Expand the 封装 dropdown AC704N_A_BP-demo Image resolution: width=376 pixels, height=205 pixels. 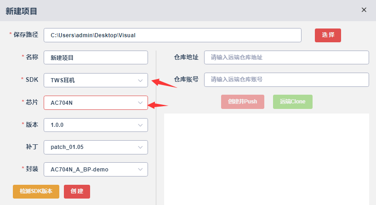coord(96,170)
